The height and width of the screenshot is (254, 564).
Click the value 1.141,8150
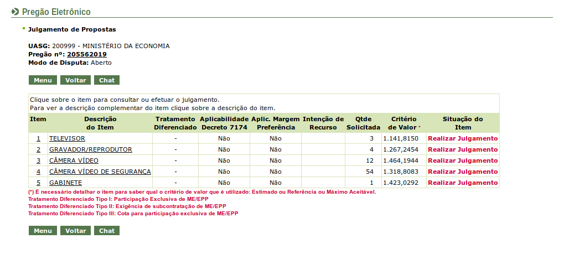click(401, 138)
